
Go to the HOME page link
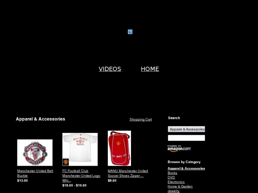[150, 69]
